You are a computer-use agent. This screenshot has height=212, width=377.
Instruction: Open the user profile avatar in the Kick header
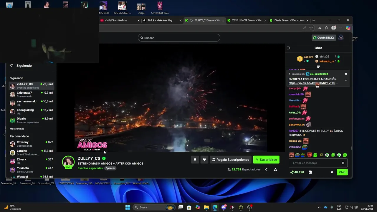click(340, 38)
